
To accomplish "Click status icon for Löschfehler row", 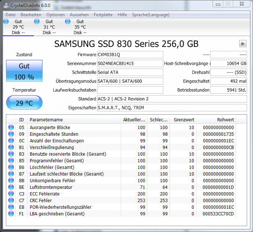I will point(11,167).
